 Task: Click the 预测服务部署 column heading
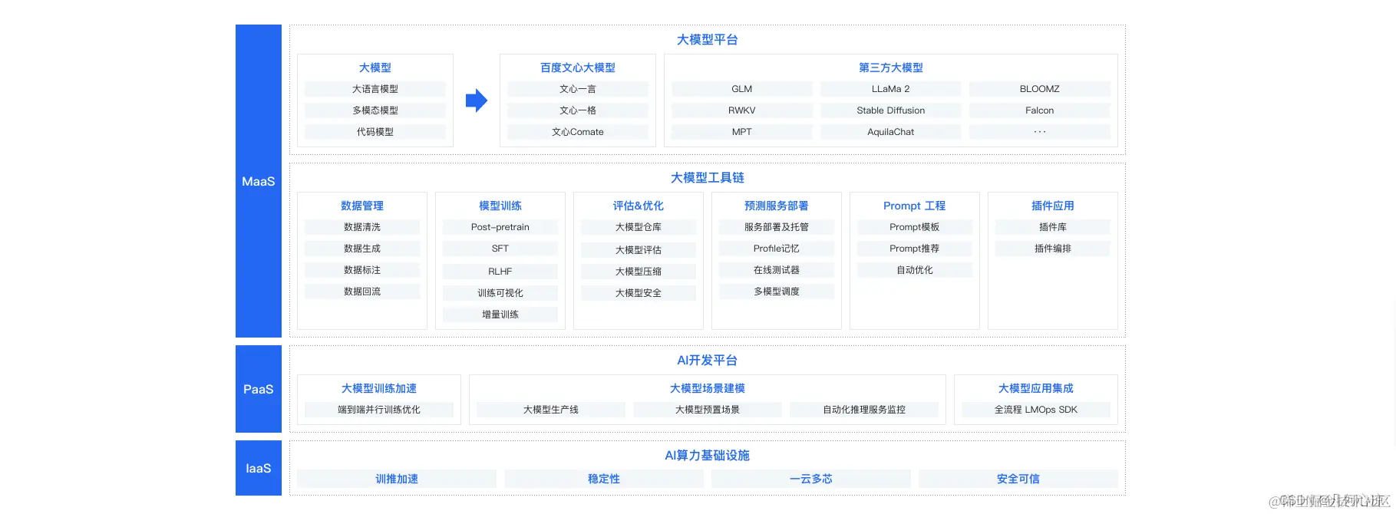point(777,206)
